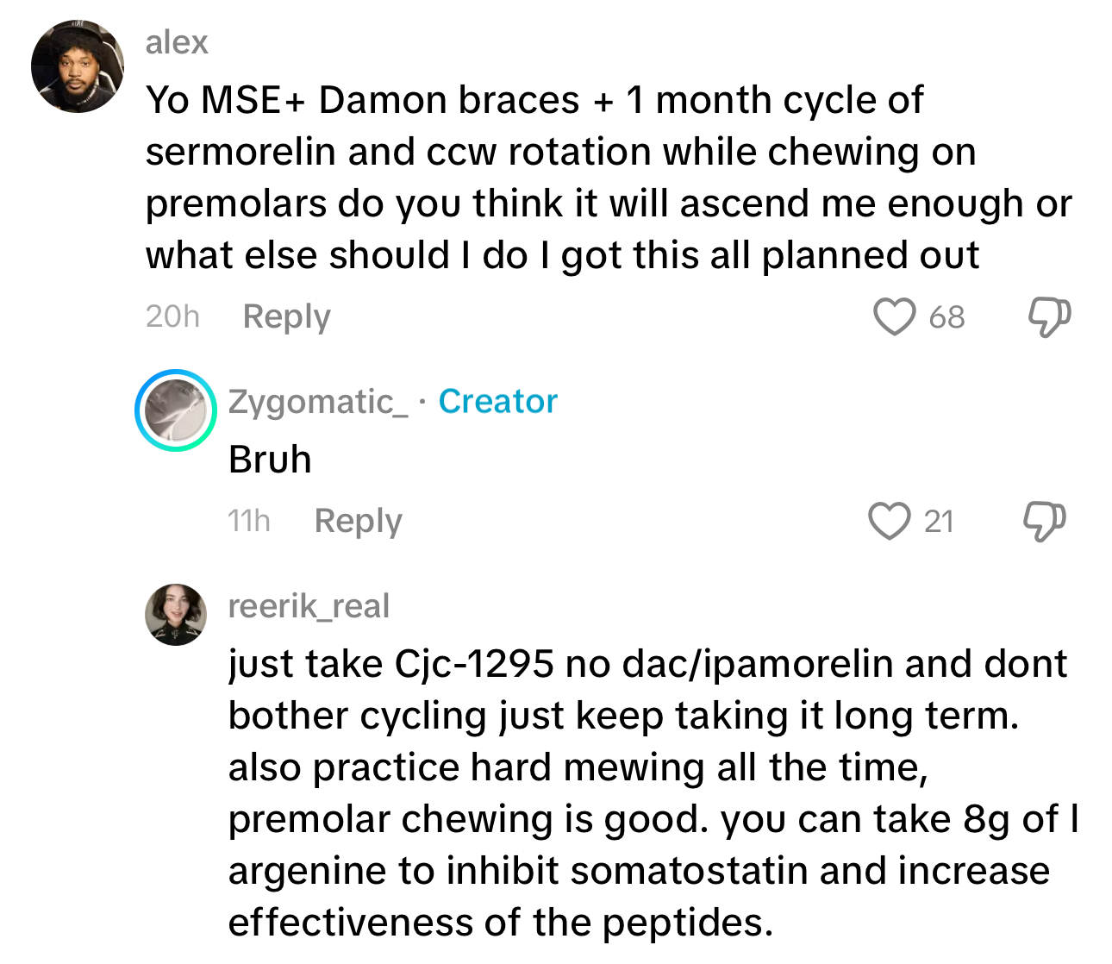Viewport: 1112px width, 964px height.
Task: Open the reerik_real username link
Action: [309, 606]
